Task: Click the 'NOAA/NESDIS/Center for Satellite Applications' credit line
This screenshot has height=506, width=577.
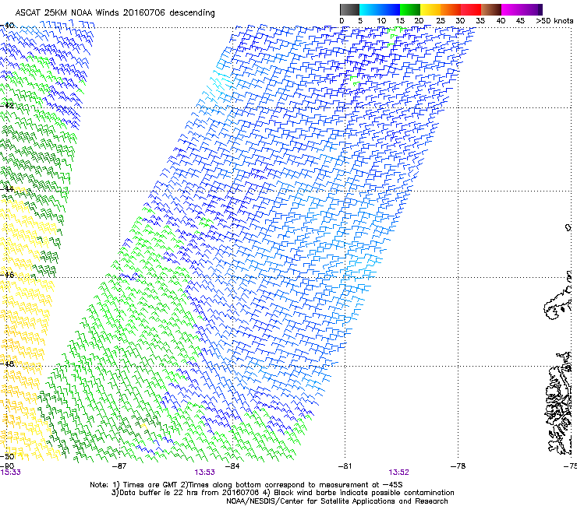Action: tap(337, 501)
